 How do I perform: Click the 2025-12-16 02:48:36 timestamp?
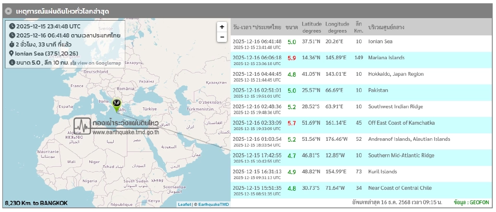(x=257, y=107)
